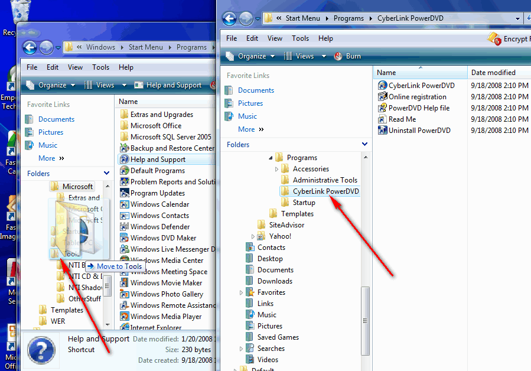Select the Extras and Upgrades folder
Image resolution: width=531 pixels, height=371 pixels.
click(162, 115)
